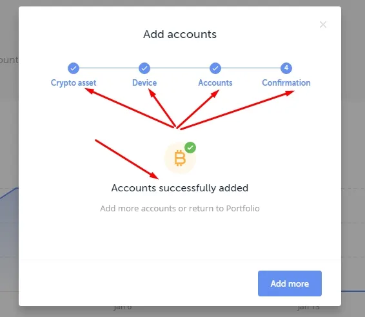Select the Accounts step label
This screenshot has width=365, height=317.
[215, 82]
